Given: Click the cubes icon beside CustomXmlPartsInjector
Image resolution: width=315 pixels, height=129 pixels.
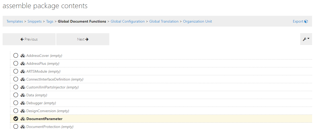Looking at the screenshot, I should click(23, 87).
